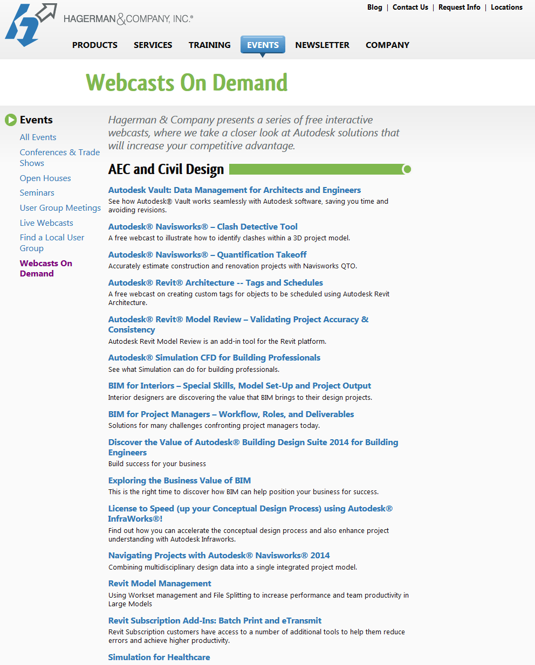Click the green circular arrow beside Events heading

[11, 120]
